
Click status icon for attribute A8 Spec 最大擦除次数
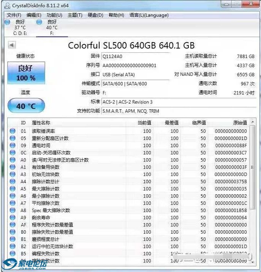pyautogui.click(x=13, y=210)
